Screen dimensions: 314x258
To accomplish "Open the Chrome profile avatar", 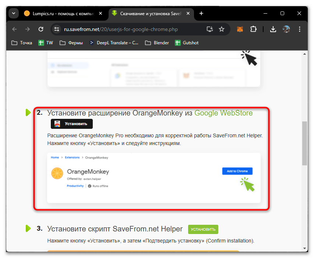I will click(286, 29).
